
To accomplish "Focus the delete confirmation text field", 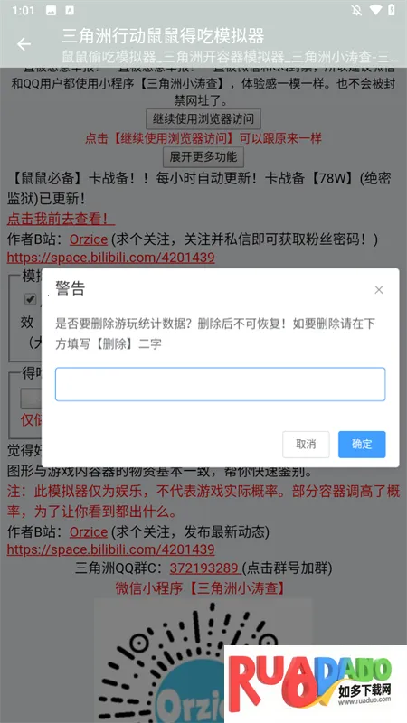I will click(x=220, y=384).
